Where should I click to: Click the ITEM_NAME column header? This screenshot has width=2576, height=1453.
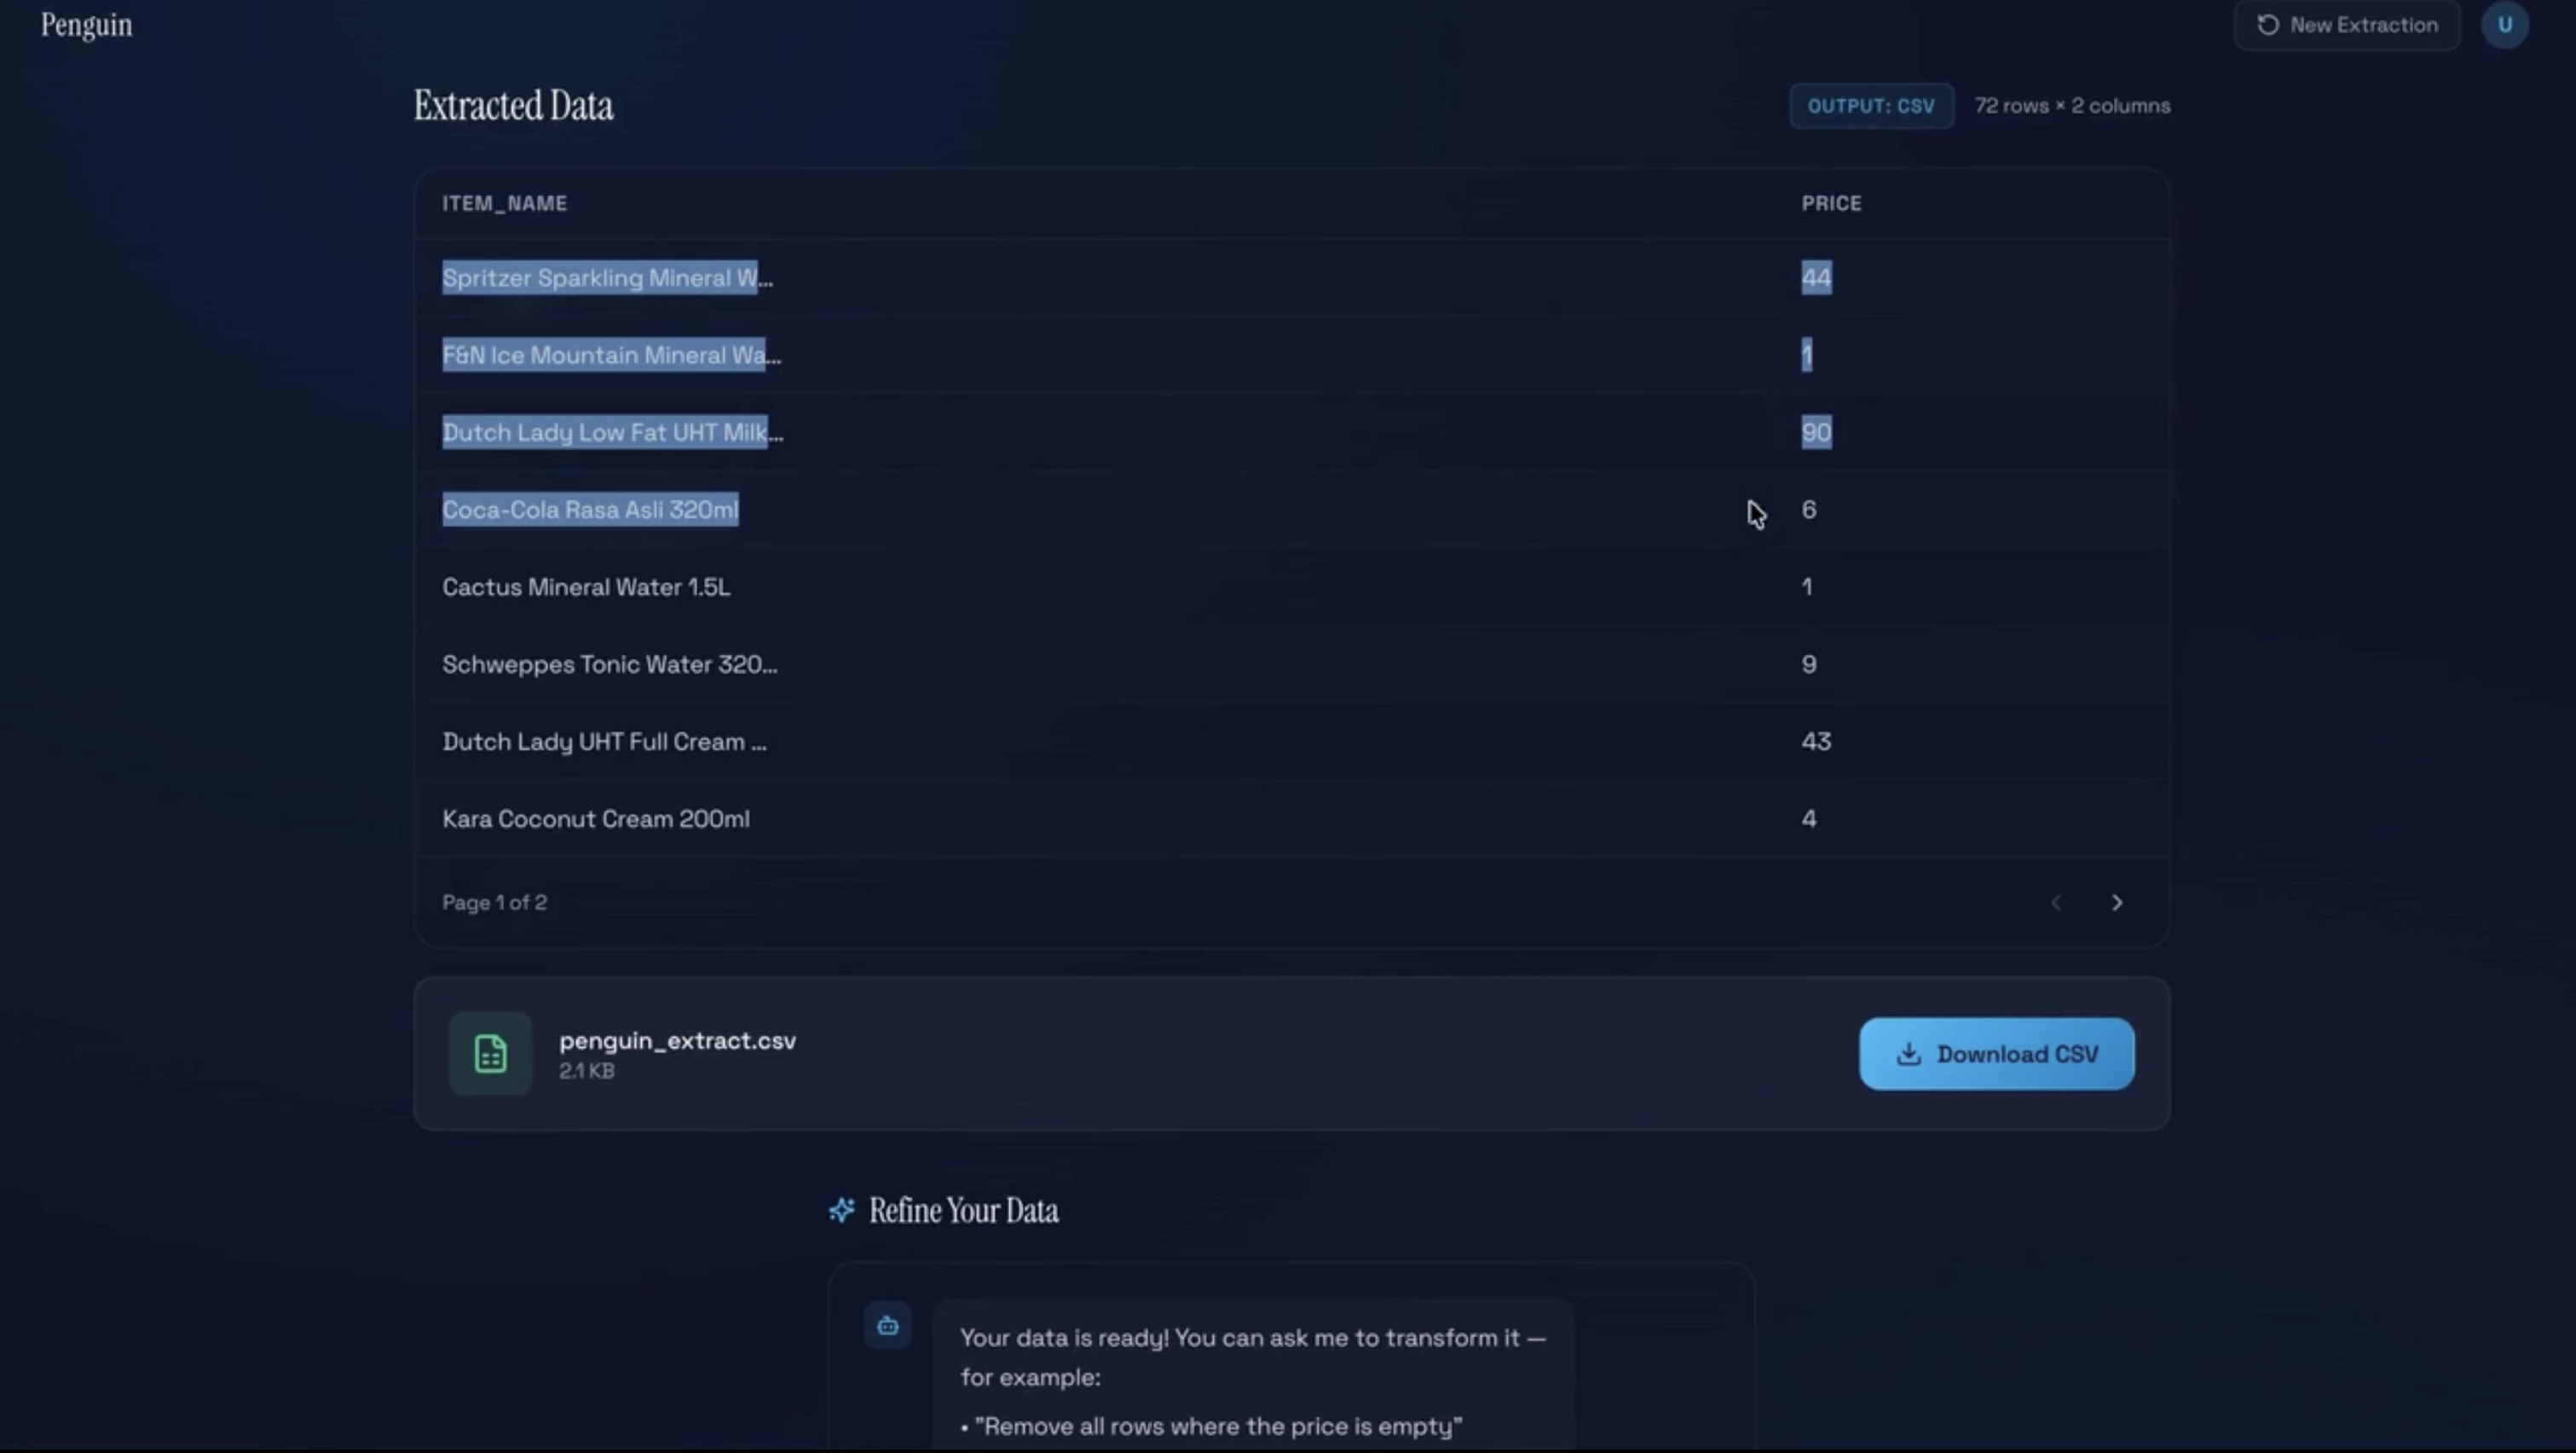pos(504,203)
